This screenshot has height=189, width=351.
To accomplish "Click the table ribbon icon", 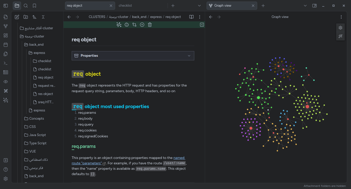I will [6, 72].
